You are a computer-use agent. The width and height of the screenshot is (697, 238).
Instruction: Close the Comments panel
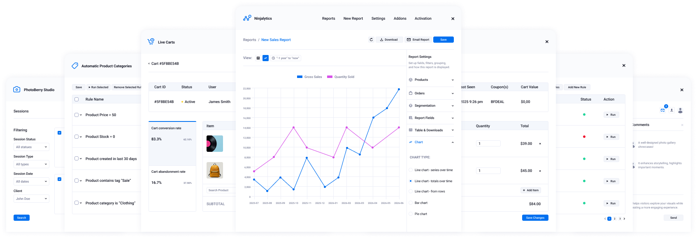tap(682, 125)
